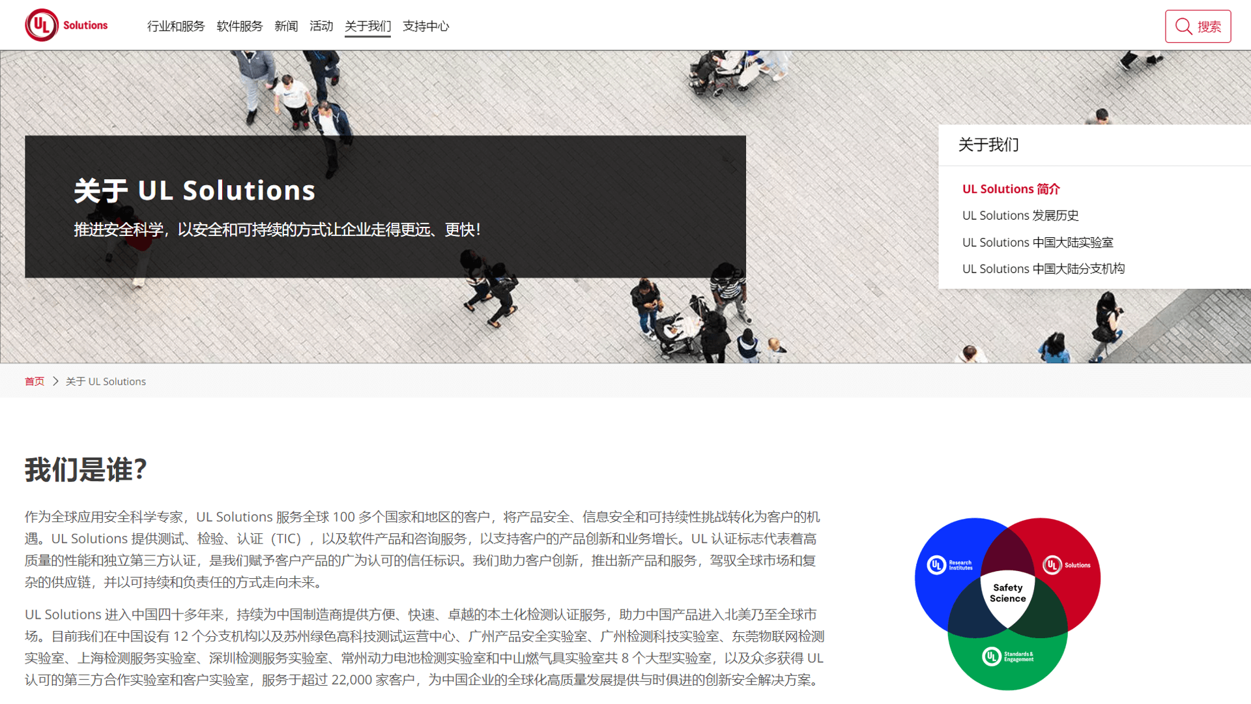Click the paragraph starting UL Solutions 进入中国
The image size is (1251, 704).
pyautogui.click(x=425, y=647)
